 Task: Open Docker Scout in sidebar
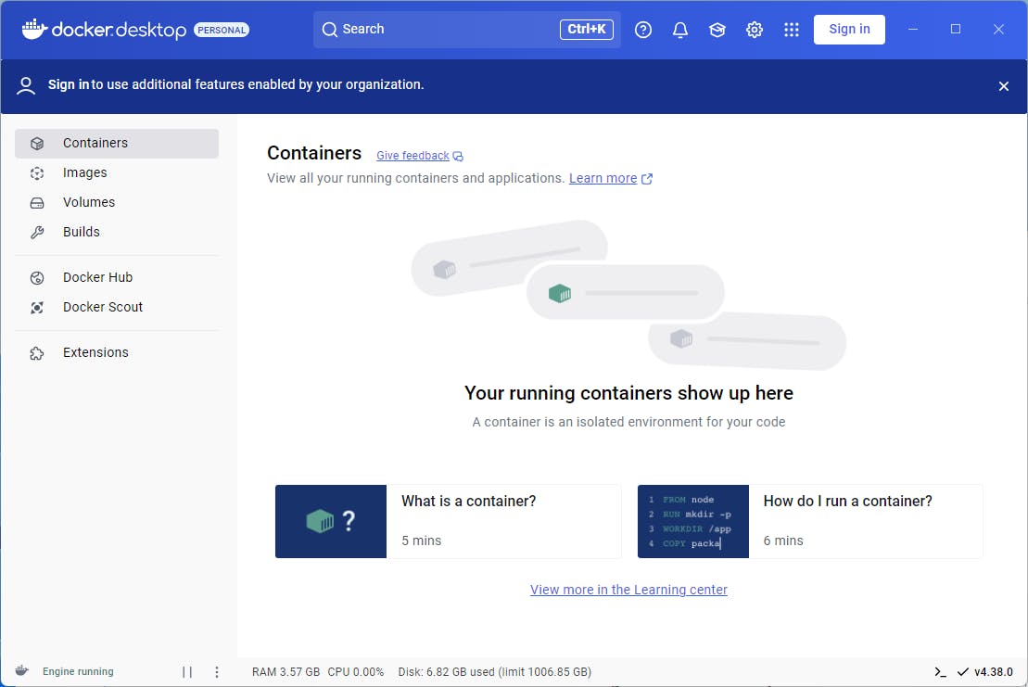coord(117,308)
